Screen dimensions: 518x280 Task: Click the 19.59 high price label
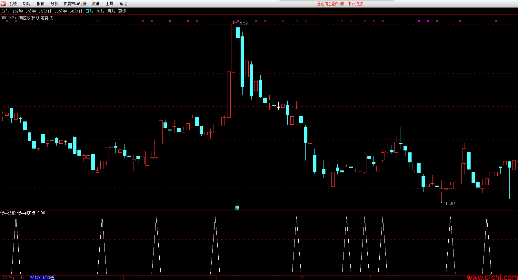coord(243,23)
